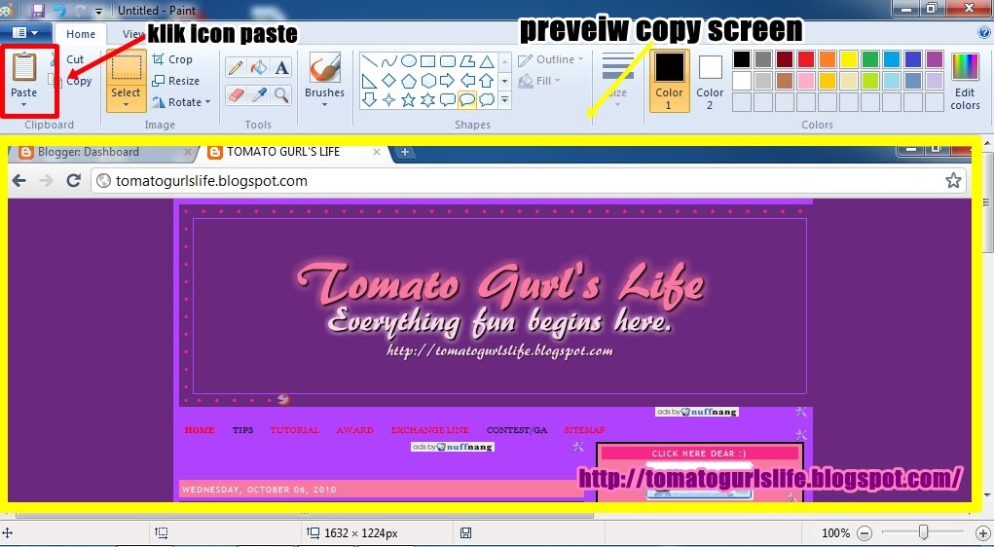Click the zoom in plus button
994x547 pixels.
click(x=983, y=533)
